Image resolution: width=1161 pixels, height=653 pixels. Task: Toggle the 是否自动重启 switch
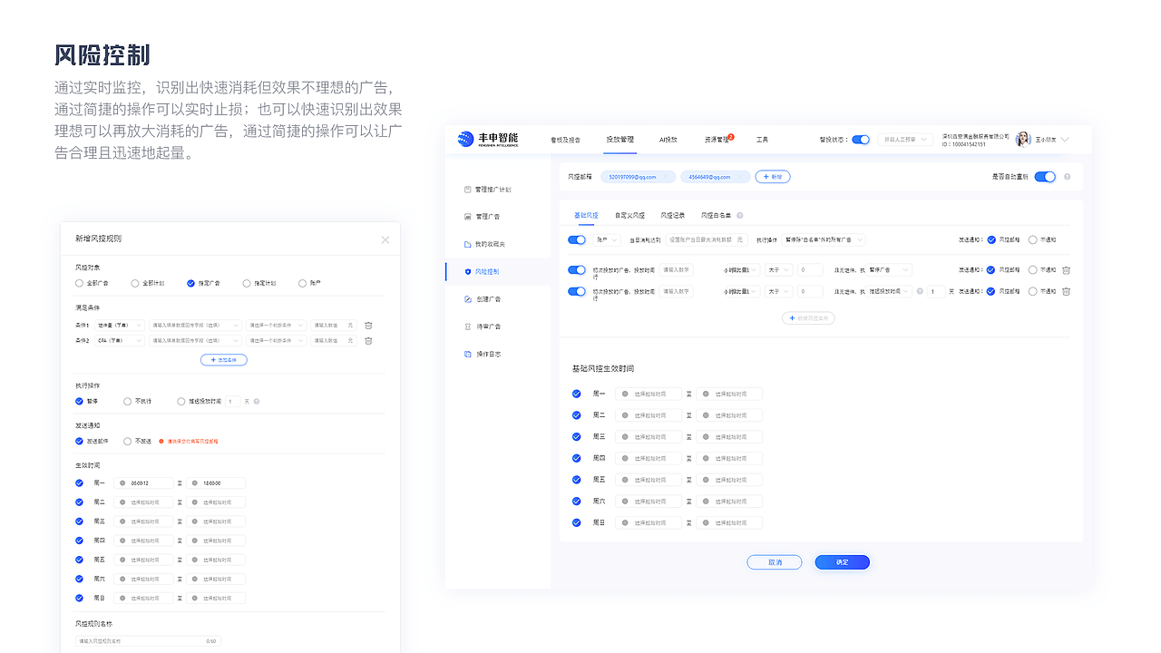tap(1045, 177)
